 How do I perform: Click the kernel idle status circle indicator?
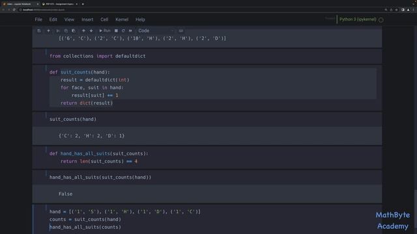(x=381, y=19)
